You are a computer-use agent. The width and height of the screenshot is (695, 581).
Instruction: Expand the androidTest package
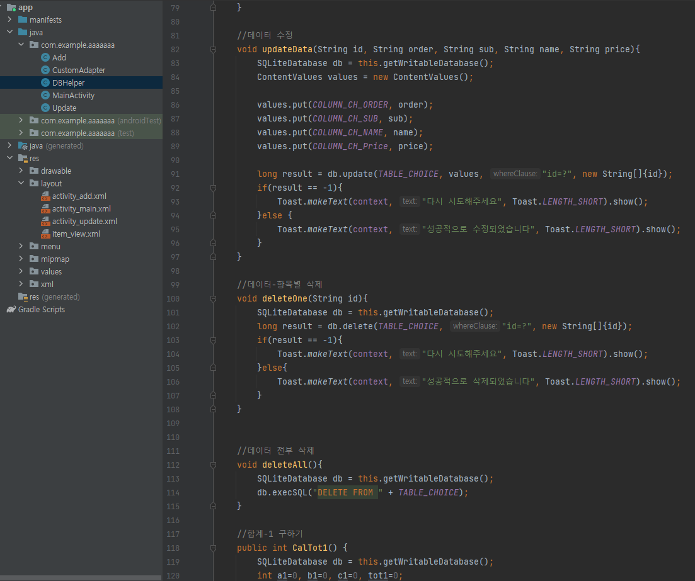click(21, 120)
